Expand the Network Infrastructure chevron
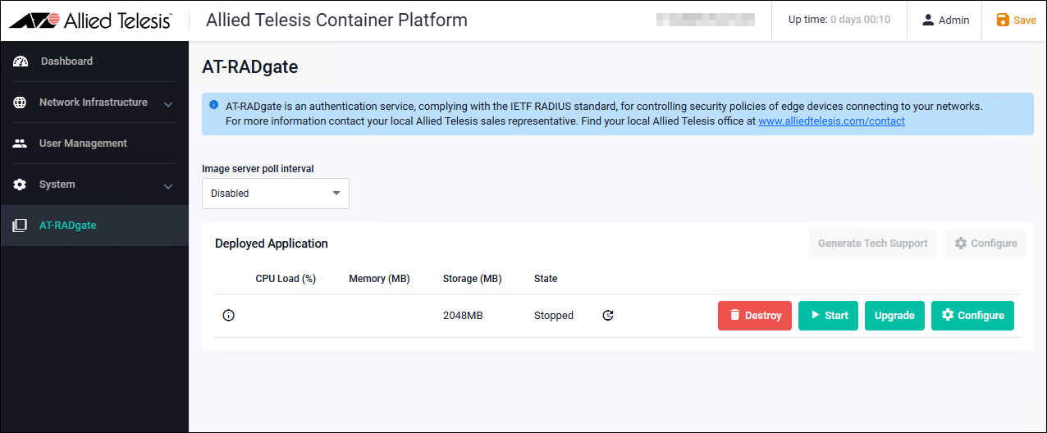 (x=167, y=104)
